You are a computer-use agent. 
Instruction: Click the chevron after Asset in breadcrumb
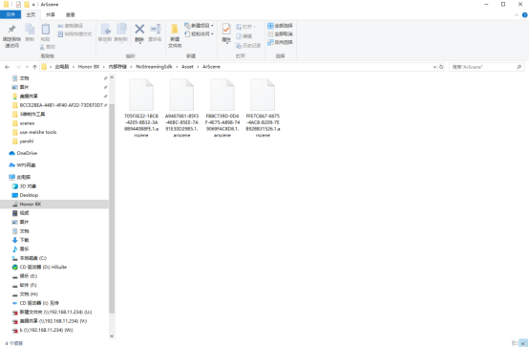[x=198, y=67]
